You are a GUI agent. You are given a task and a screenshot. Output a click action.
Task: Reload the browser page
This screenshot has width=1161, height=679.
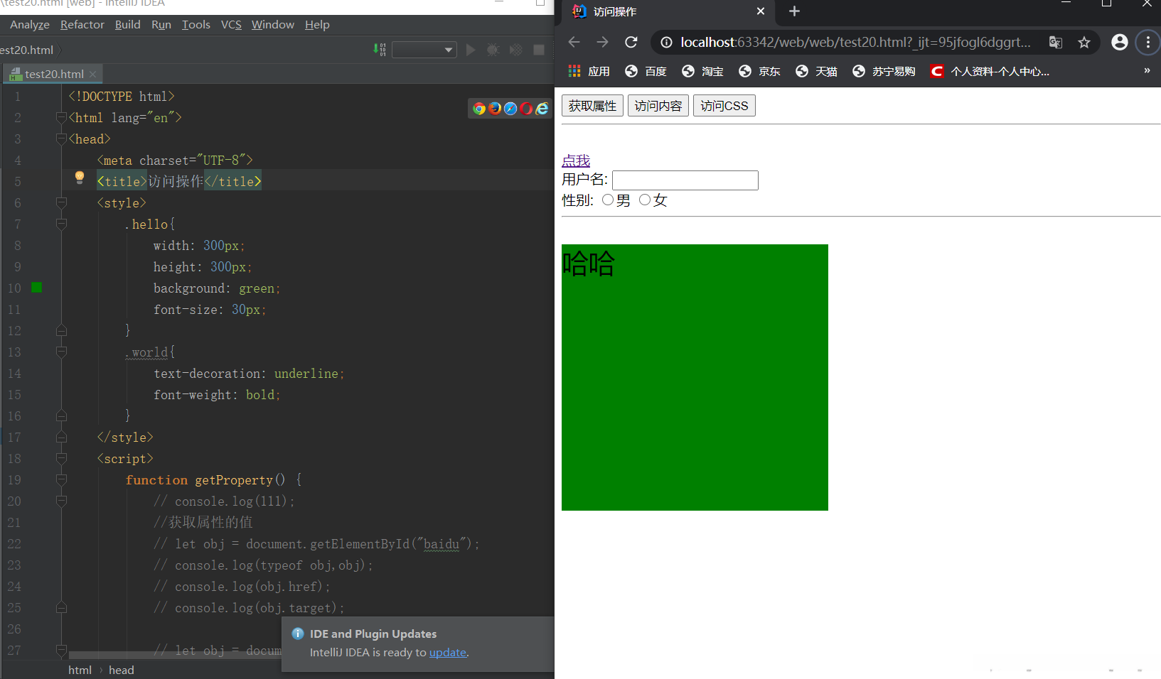pos(631,43)
